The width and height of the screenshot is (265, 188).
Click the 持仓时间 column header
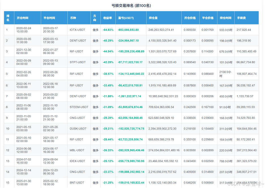(226, 18)
